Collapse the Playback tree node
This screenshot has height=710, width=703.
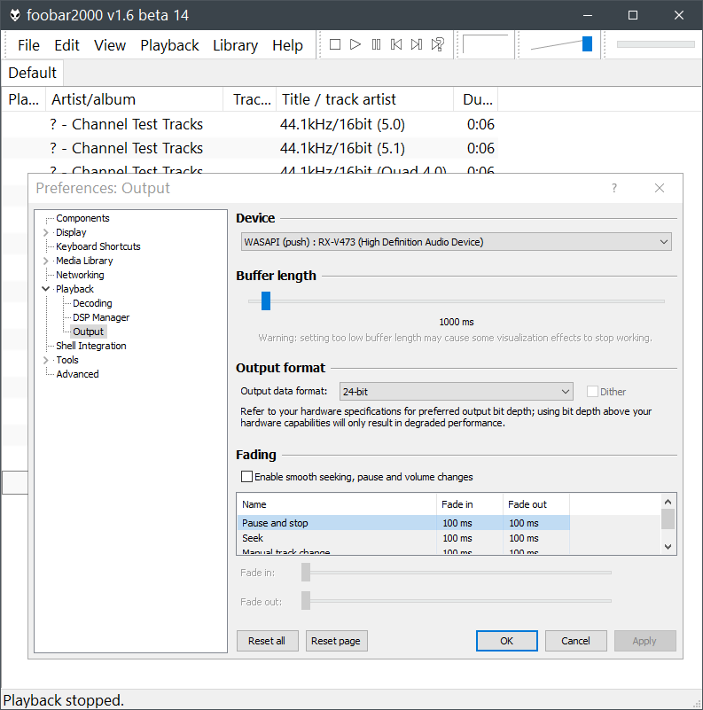pyautogui.click(x=46, y=289)
